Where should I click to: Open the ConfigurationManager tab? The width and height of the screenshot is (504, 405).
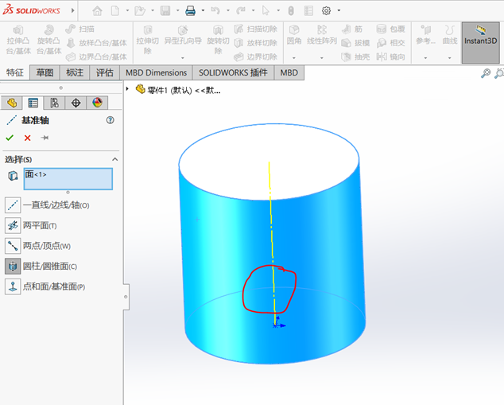click(x=54, y=103)
